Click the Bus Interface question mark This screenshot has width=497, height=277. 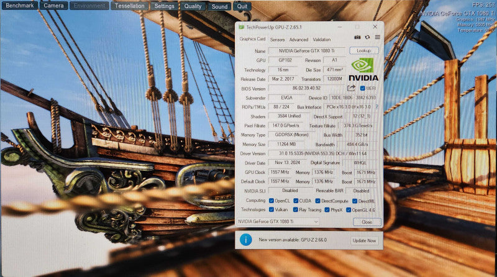[x=376, y=107]
